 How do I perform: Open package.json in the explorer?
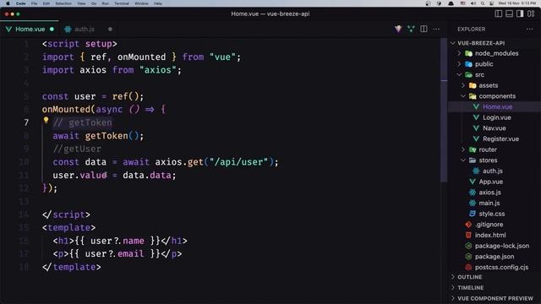coord(494,257)
